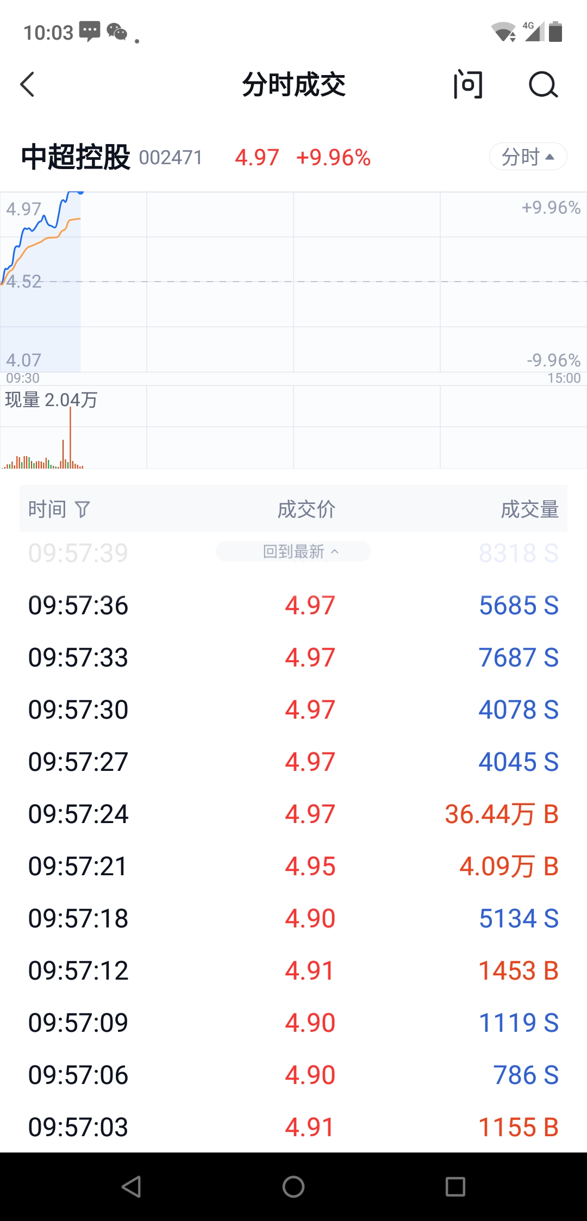The height and width of the screenshot is (1221, 587).
Task: Tap the 成交价 column header
Action: tap(306, 509)
